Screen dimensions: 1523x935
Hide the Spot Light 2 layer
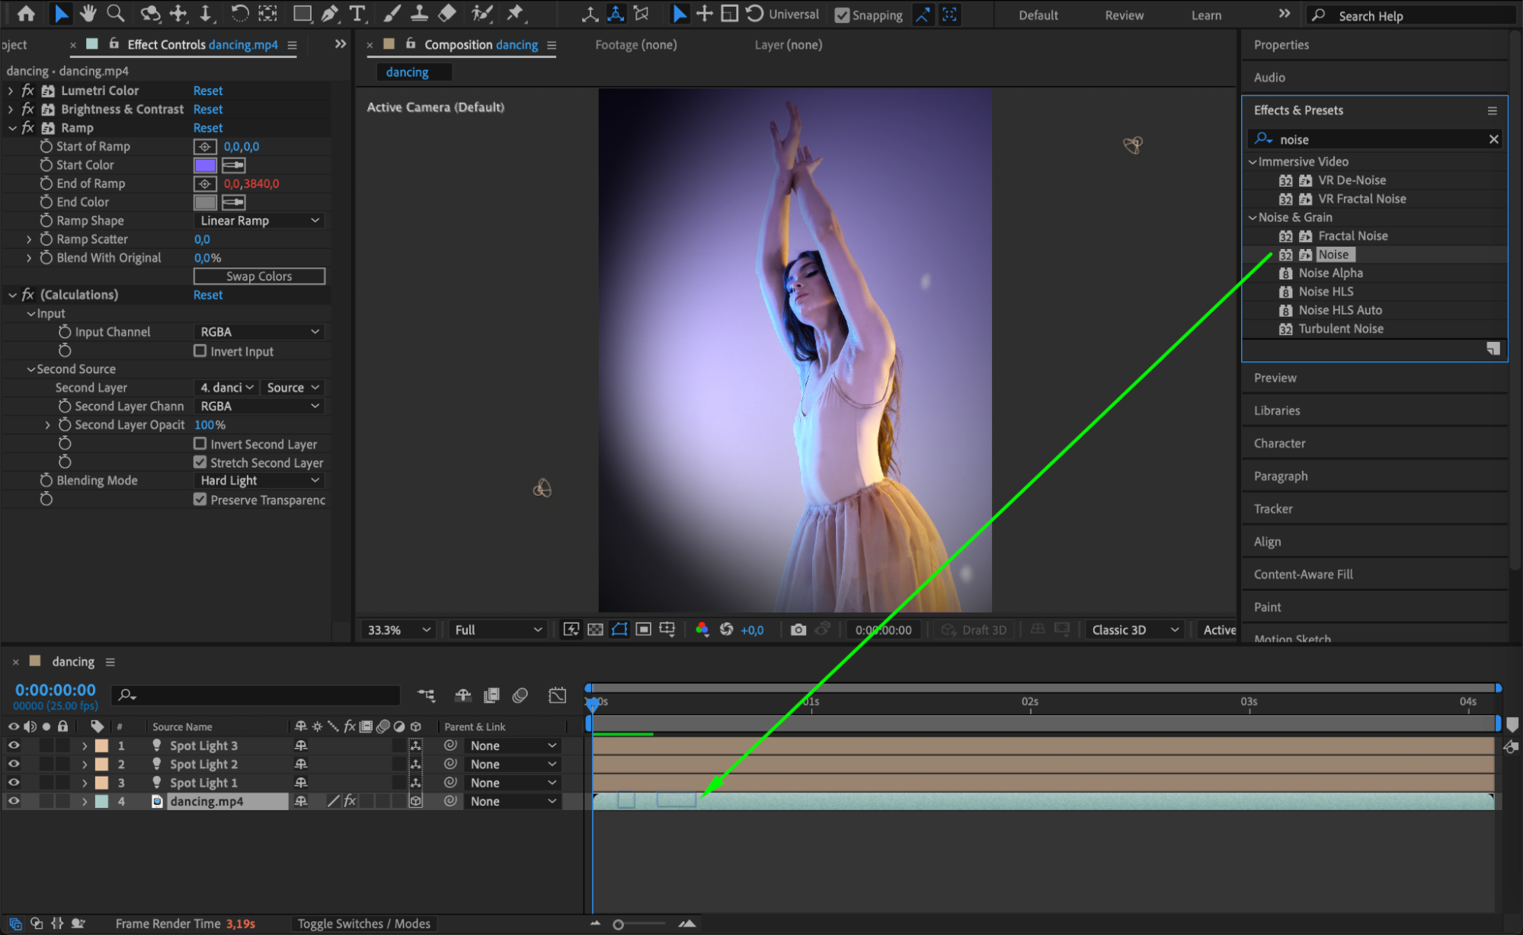click(14, 764)
